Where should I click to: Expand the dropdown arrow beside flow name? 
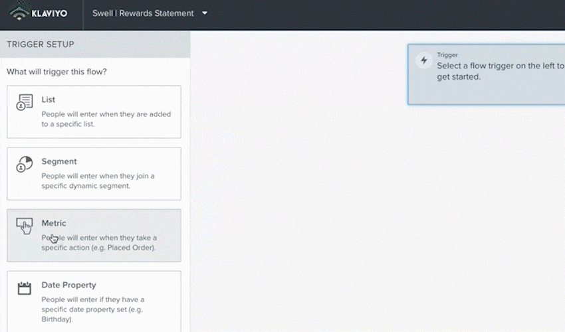[205, 13]
